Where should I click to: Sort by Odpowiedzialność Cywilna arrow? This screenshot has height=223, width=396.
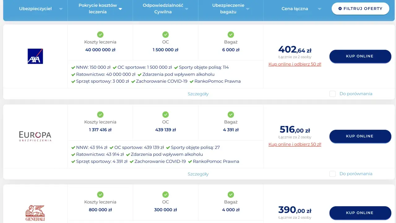(x=187, y=9)
